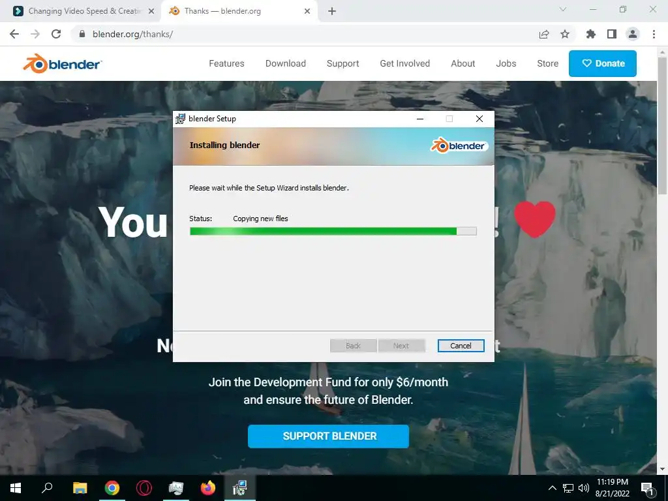Click the greyed-out Back button in setup
Viewport: 668px width, 501px height.
point(353,346)
